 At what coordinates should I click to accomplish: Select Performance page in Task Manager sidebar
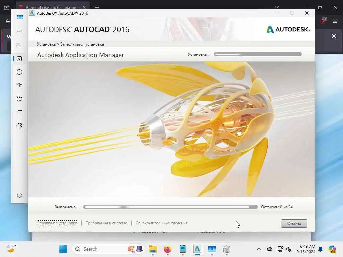click(x=19, y=59)
